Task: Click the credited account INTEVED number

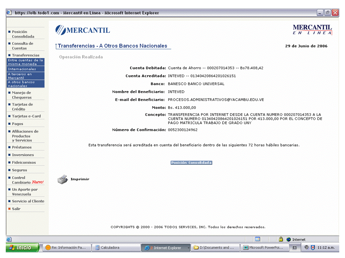Action: (x=202, y=76)
